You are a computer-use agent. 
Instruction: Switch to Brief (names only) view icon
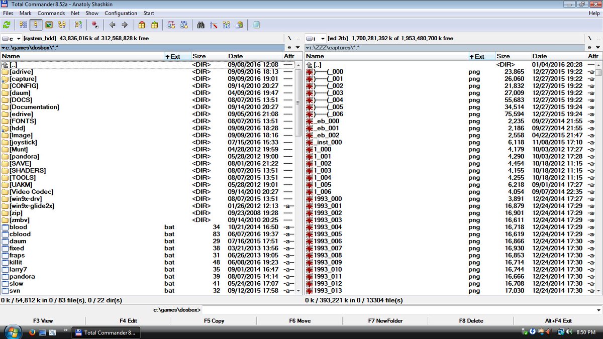coord(23,25)
